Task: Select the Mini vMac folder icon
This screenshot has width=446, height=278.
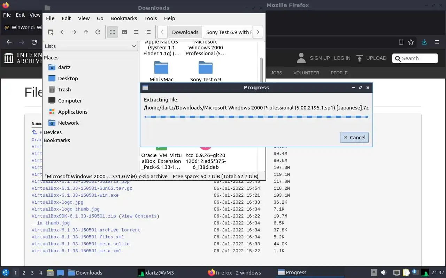Action: (161, 68)
